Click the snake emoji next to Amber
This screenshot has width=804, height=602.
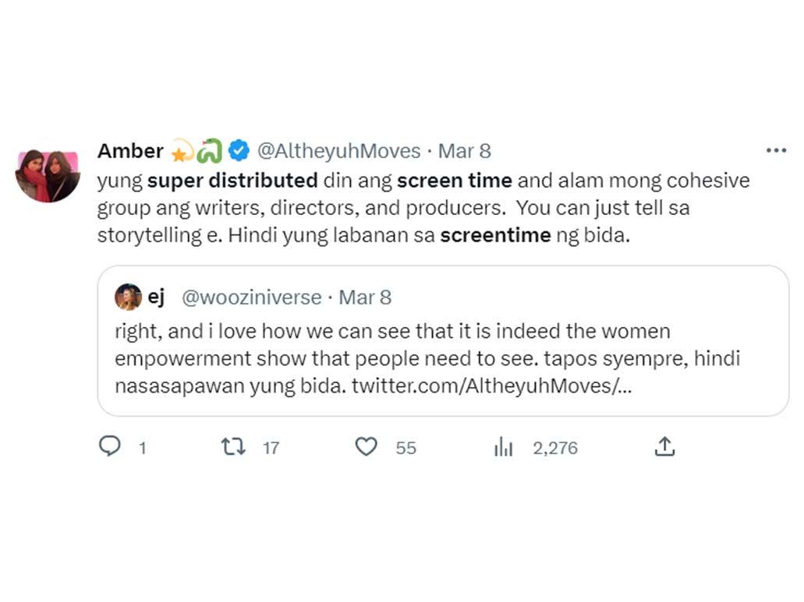pyautogui.click(x=210, y=150)
